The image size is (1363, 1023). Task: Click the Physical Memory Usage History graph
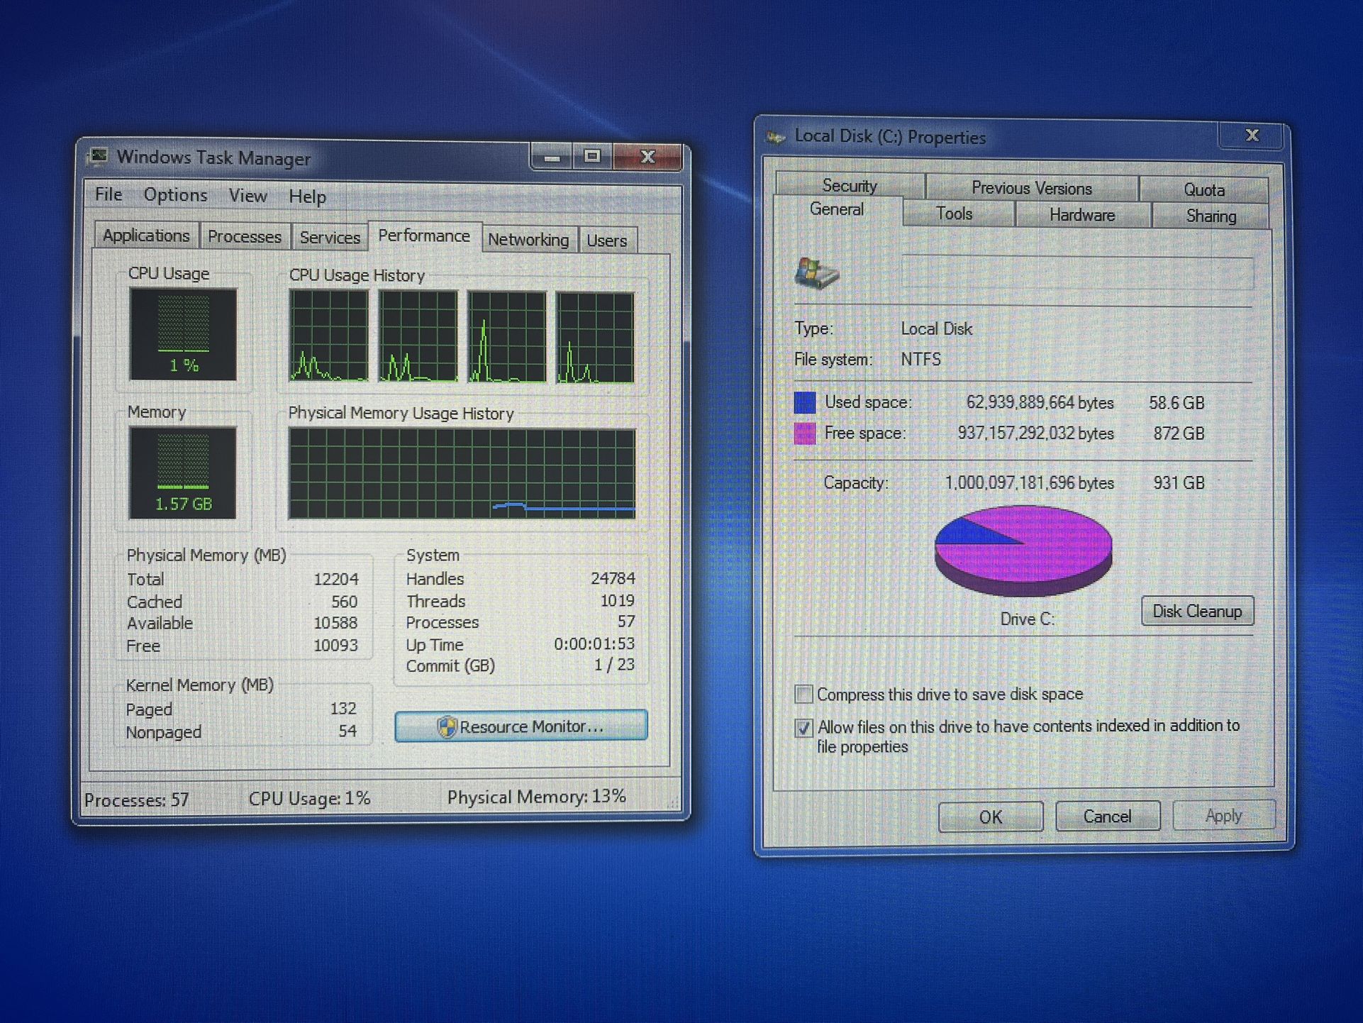pos(461,472)
